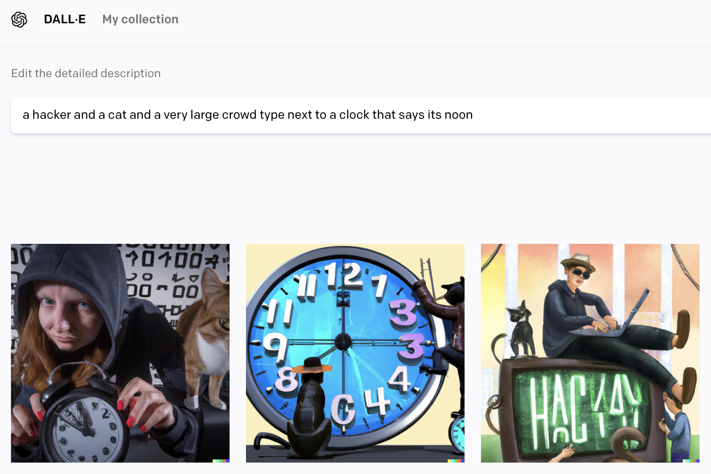
Task: Click the color signature on blue clock image
Action: [x=456, y=461]
